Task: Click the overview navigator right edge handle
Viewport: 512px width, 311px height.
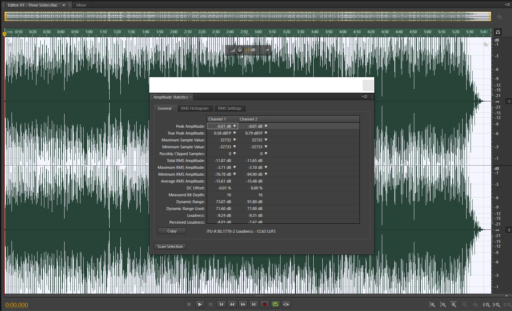Action: 490,17
